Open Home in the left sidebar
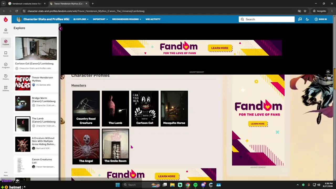This screenshot has height=189, width=336. 6,31
